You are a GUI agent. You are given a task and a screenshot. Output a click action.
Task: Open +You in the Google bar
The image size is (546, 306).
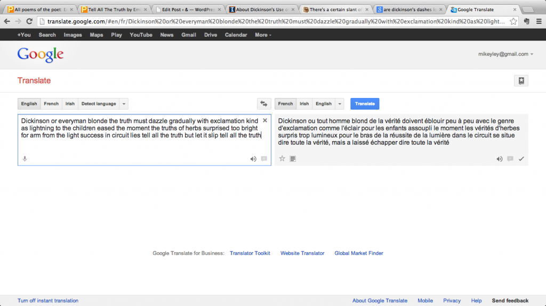pos(24,35)
